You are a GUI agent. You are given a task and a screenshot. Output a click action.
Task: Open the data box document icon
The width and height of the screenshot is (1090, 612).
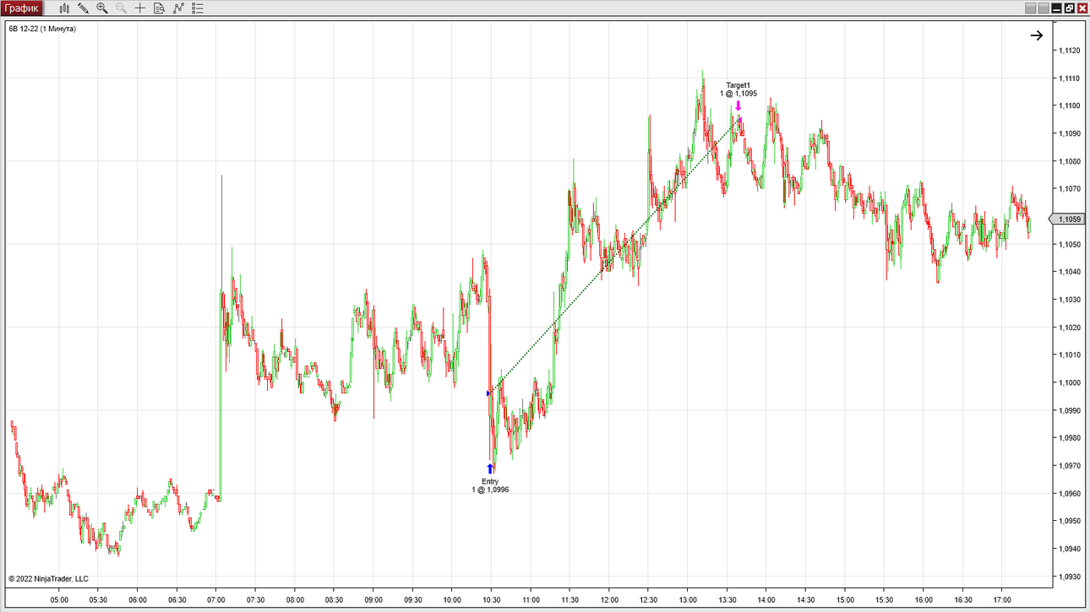[x=159, y=8]
